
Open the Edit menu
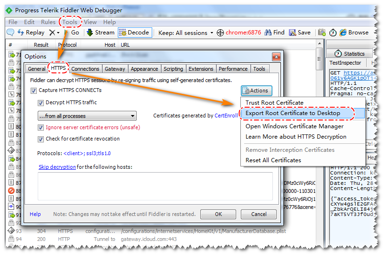[29, 22]
